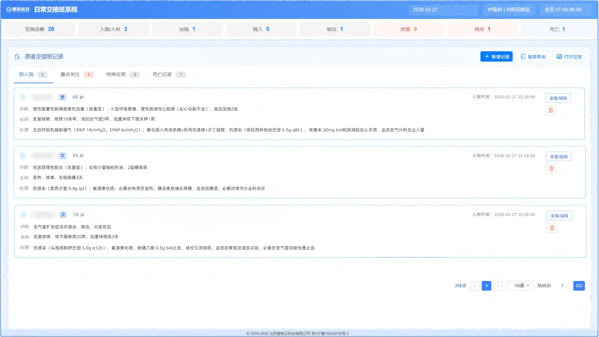Switch to the 重点关注 tab
599x337 pixels.
coord(77,75)
